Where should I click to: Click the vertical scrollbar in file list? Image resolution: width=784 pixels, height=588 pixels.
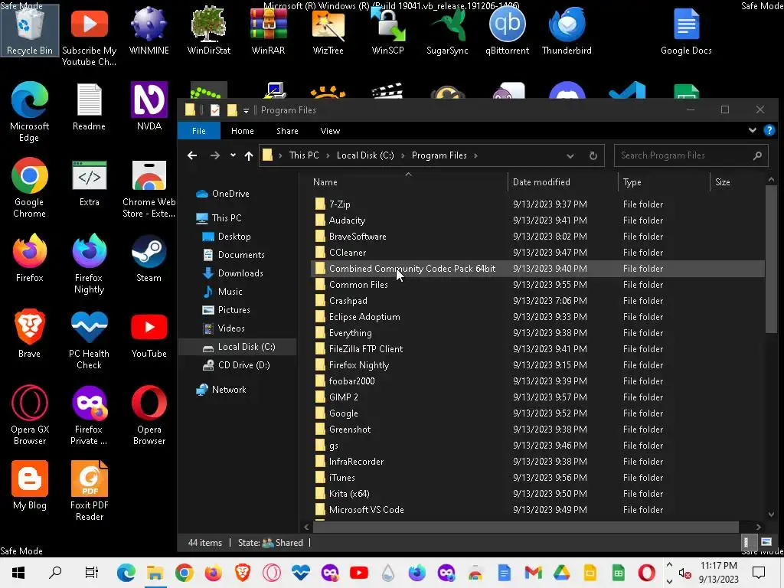coord(770,258)
